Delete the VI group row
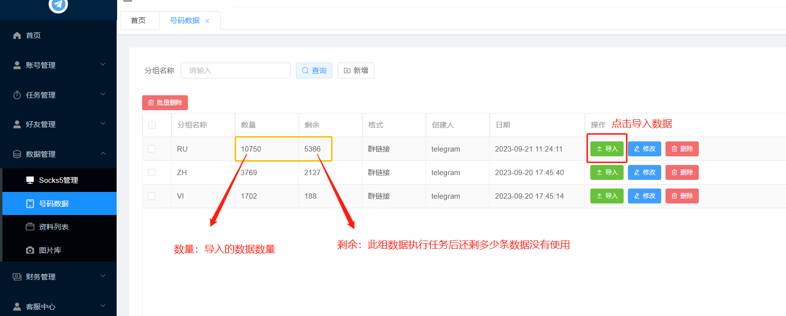The height and width of the screenshot is (316, 786). point(682,196)
